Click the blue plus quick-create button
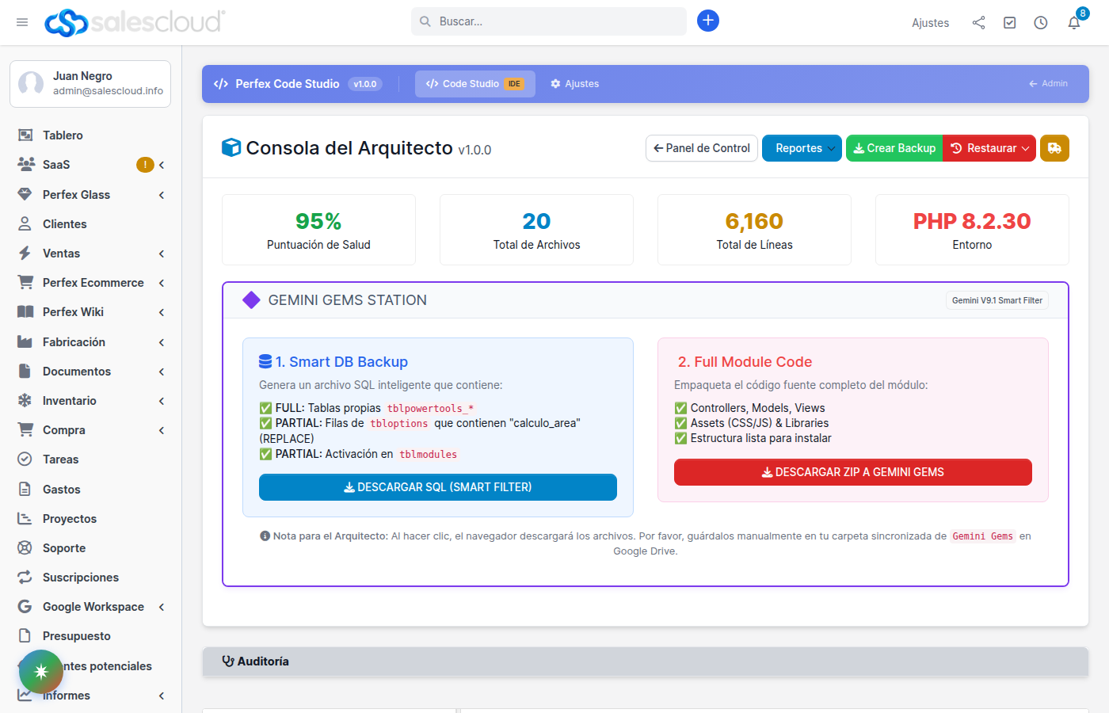The image size is (1109, 713). coord(708,21)
